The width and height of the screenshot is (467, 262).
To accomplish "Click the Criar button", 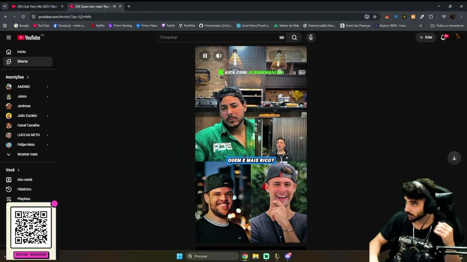I will point(426,37).
